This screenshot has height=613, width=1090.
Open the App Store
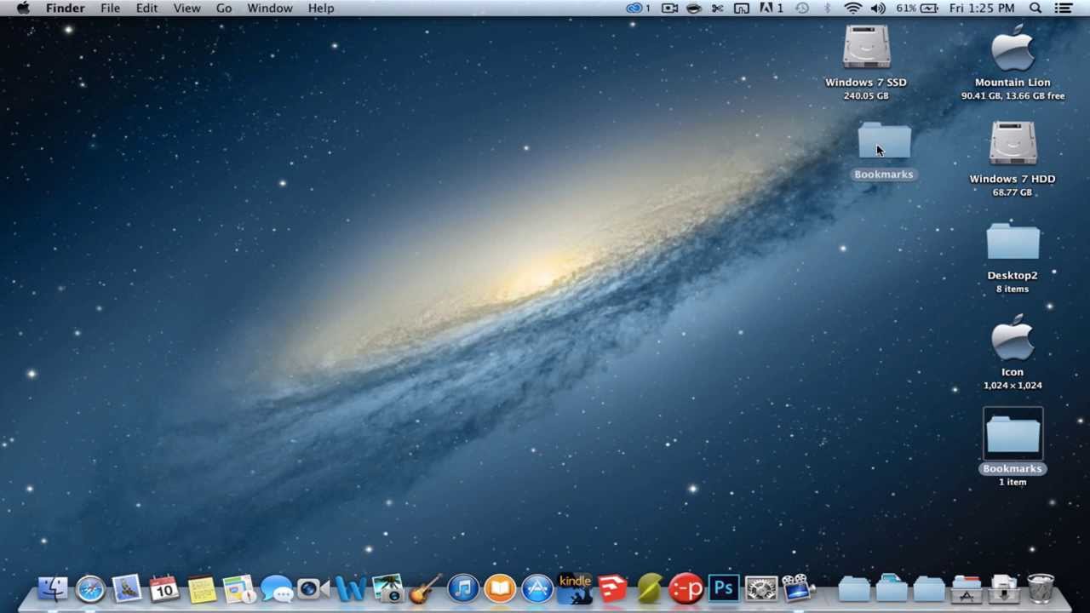(536, 588)
